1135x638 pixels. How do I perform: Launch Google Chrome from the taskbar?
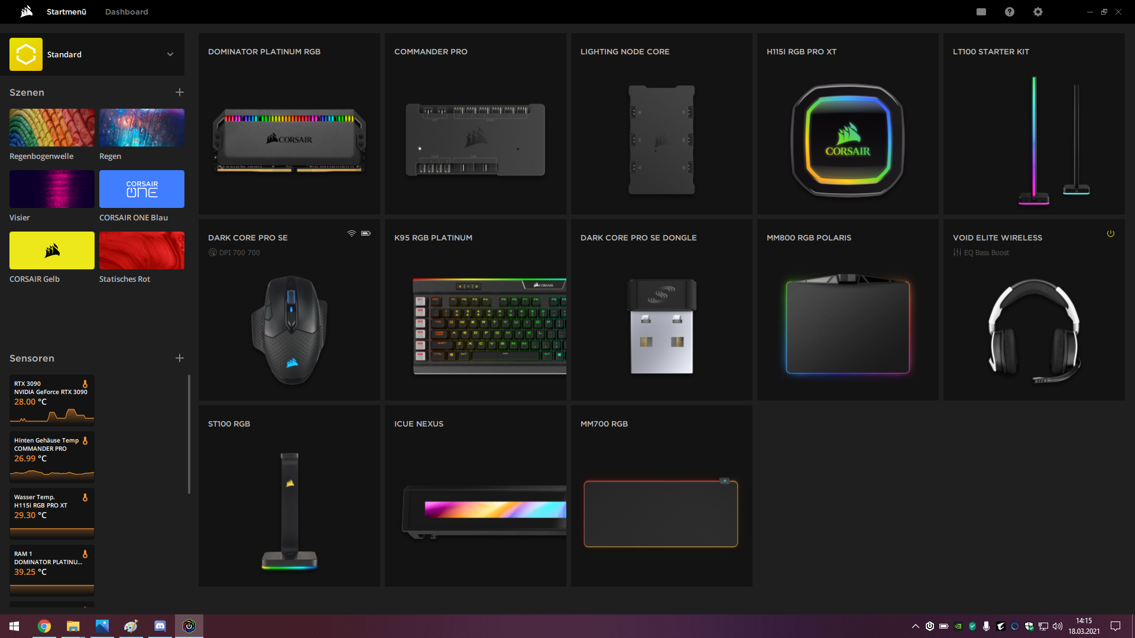[x=44, y=626]
